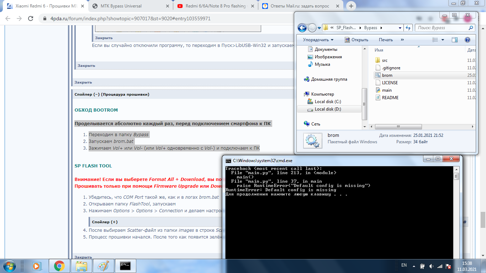The width and height of the screenshot is (486, 273).
Task: Click first Закрыть link under the image
Action: (x=104, y=38)
